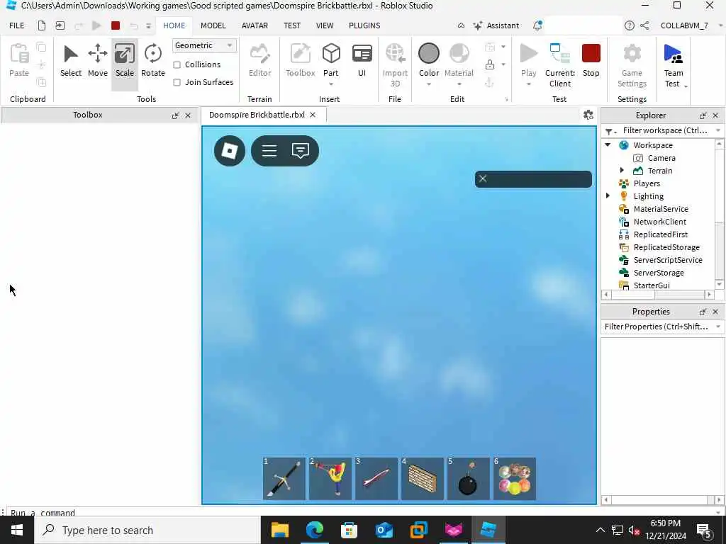This screenshot has width=726, height=544.
Task: Select ReplicatedStorage in the Explorer
Action: (666, 247)
